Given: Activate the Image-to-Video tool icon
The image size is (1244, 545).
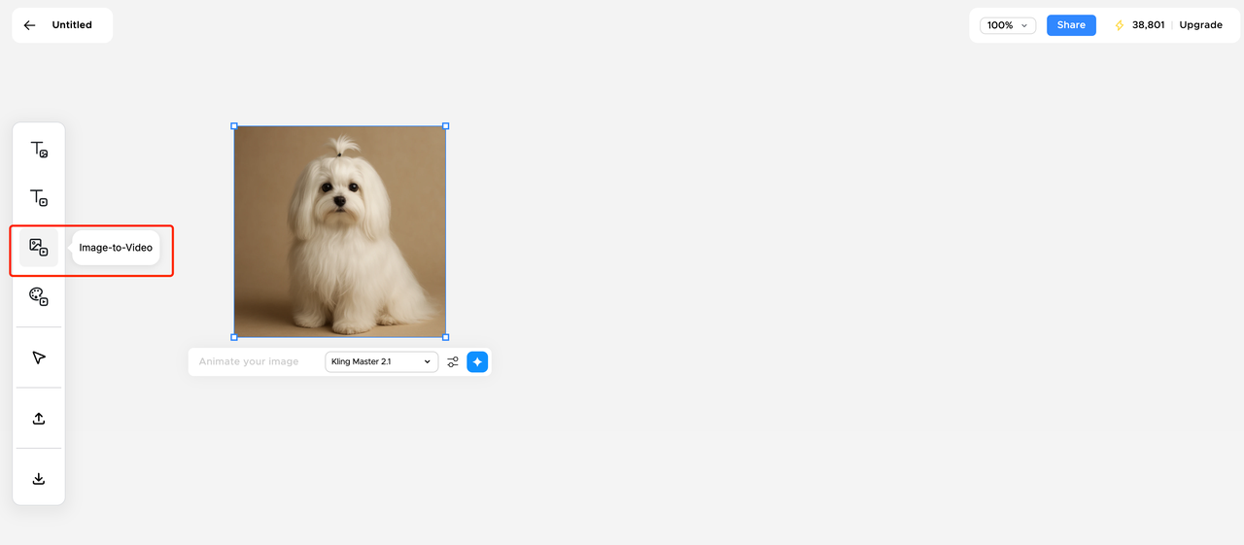Looking at the screenshot, I should [39, 248].
